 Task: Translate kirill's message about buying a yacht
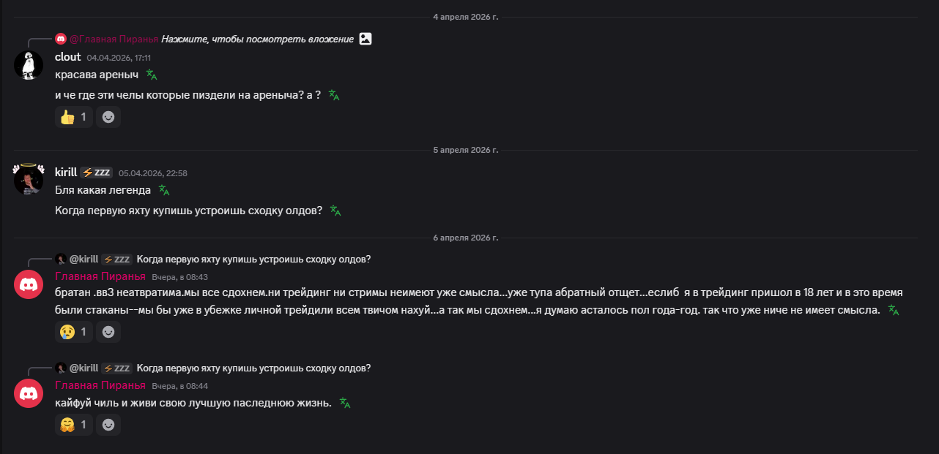(335, 211)
